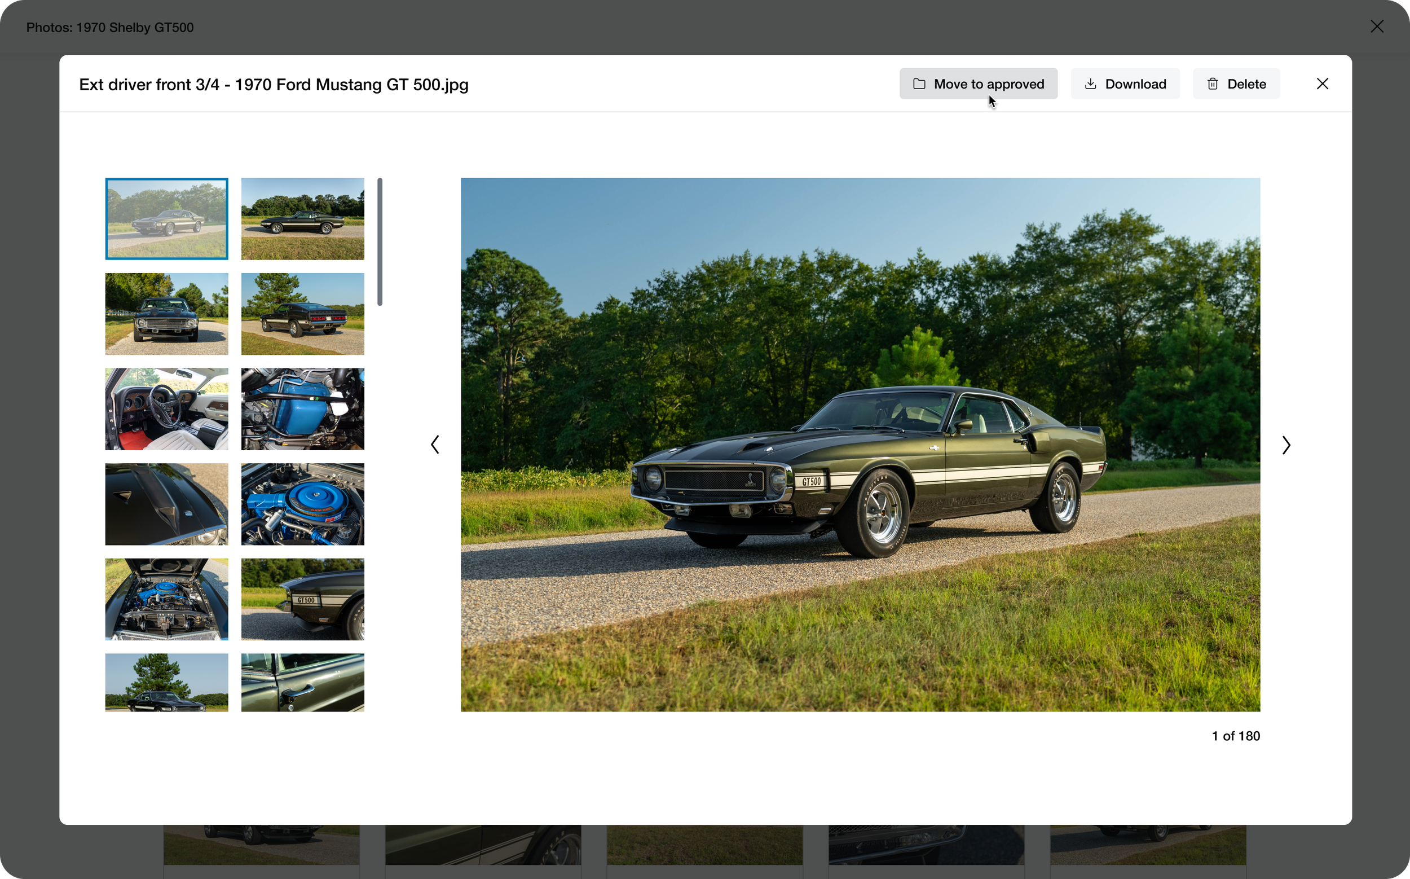Close the Photos: 1970 Shelby GT500 window
The image size is (1410, 879).
tap(1376, 27)
